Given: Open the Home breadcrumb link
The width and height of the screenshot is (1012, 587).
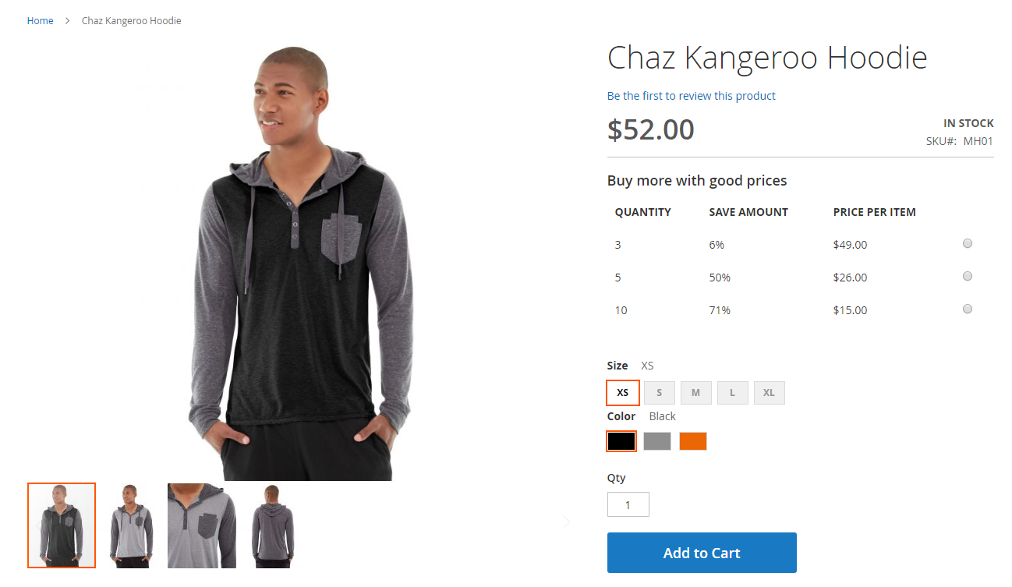Looking at the screenshot, I should coord(41,21).
